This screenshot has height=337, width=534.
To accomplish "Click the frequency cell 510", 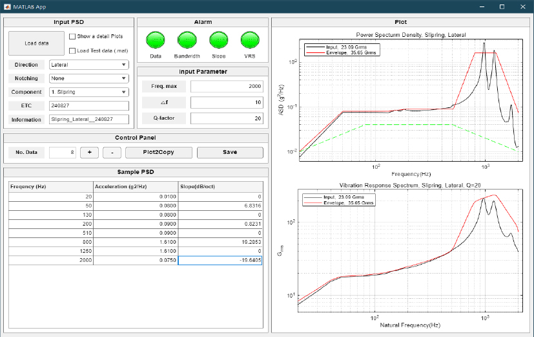I will click(x=51, y=233).
